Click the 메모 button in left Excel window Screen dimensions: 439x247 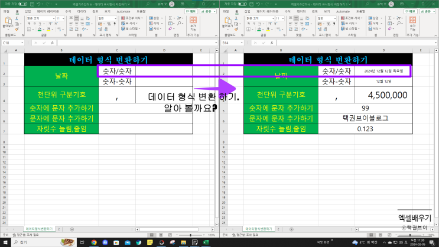[191, 11]
